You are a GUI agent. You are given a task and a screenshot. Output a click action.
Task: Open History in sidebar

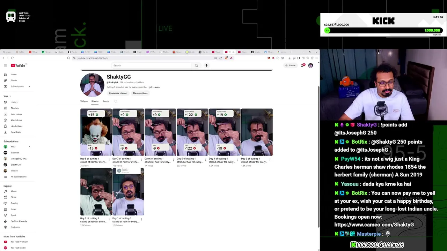tap(14, 102)
